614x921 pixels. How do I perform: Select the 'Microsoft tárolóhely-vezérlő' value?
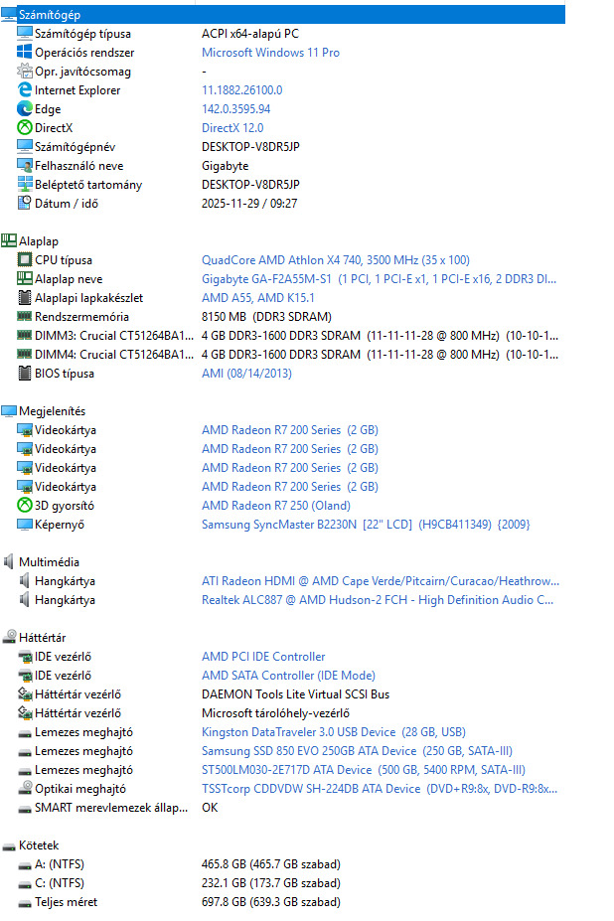pyautogui.click(x=275, y=713)
